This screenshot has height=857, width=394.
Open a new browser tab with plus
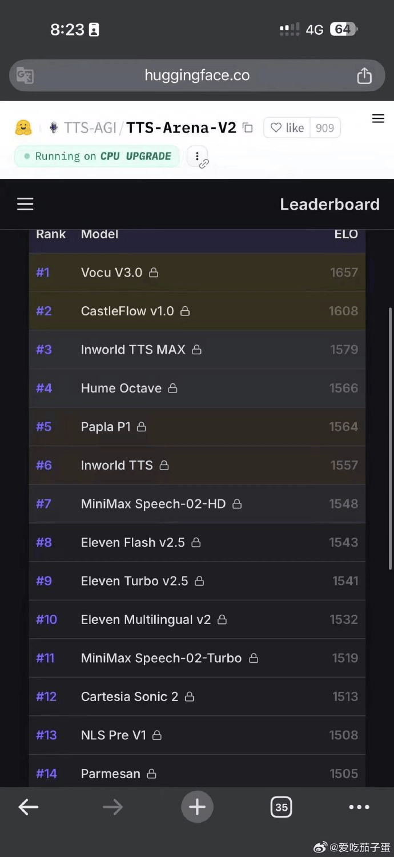coord(197,807)
